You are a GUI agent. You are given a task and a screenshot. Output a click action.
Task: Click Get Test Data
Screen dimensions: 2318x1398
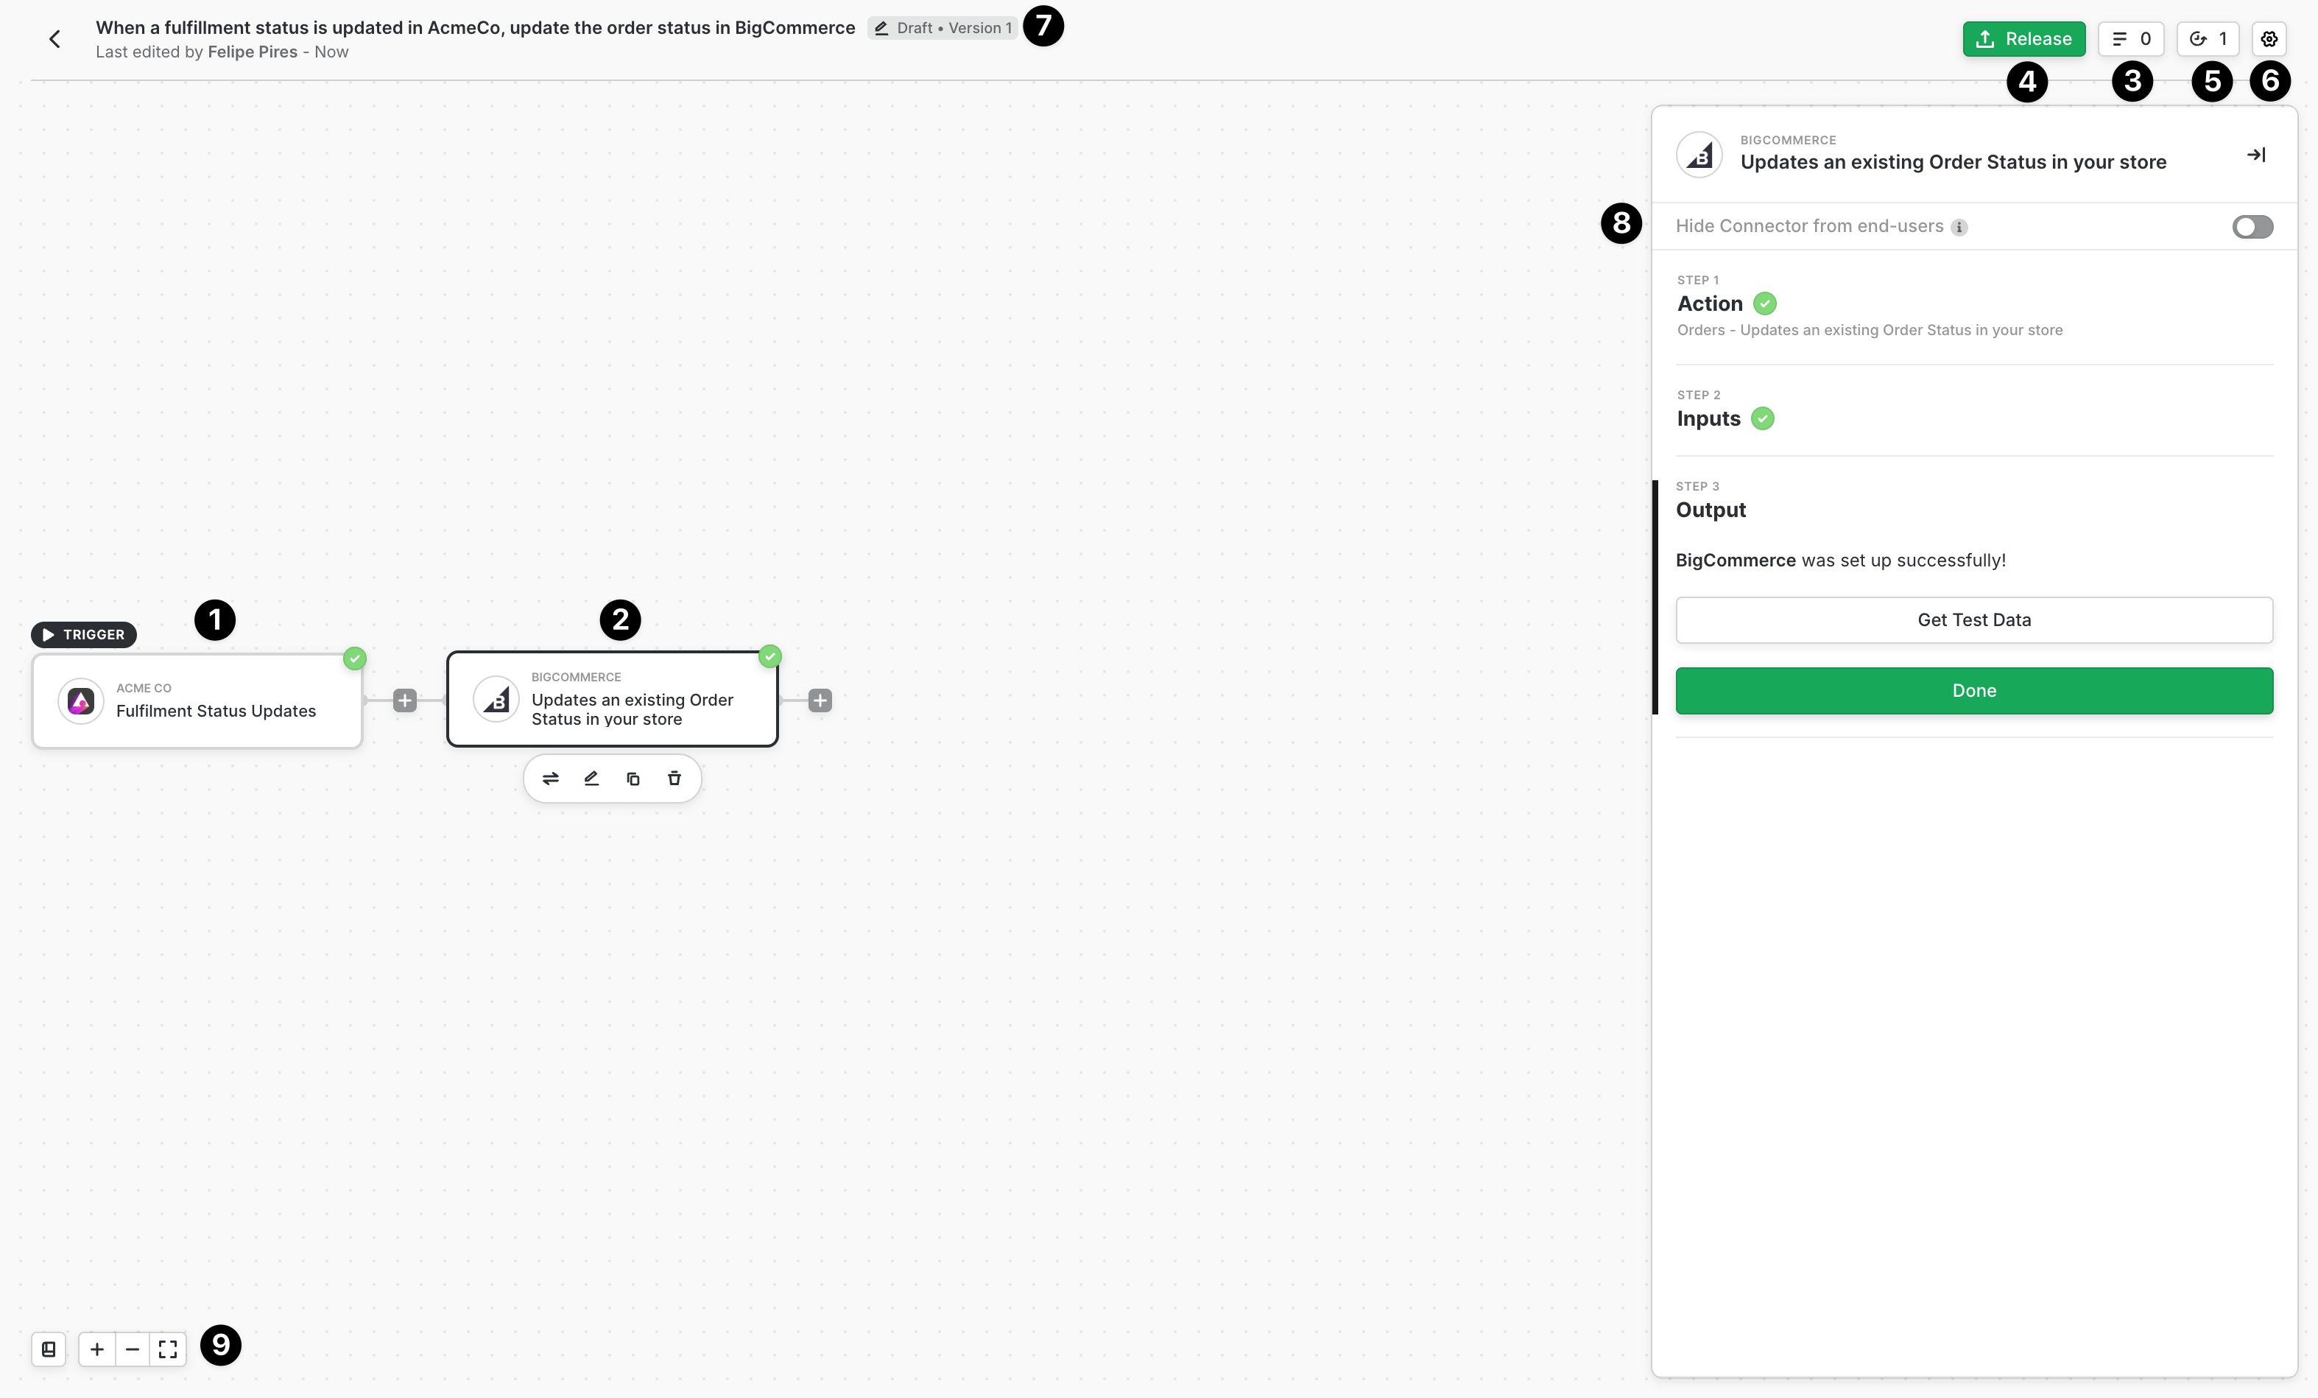click(1973, 620)
